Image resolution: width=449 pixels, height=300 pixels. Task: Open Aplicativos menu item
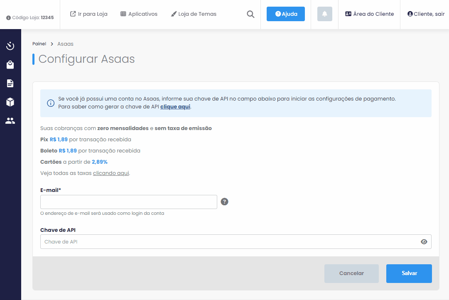139,14
